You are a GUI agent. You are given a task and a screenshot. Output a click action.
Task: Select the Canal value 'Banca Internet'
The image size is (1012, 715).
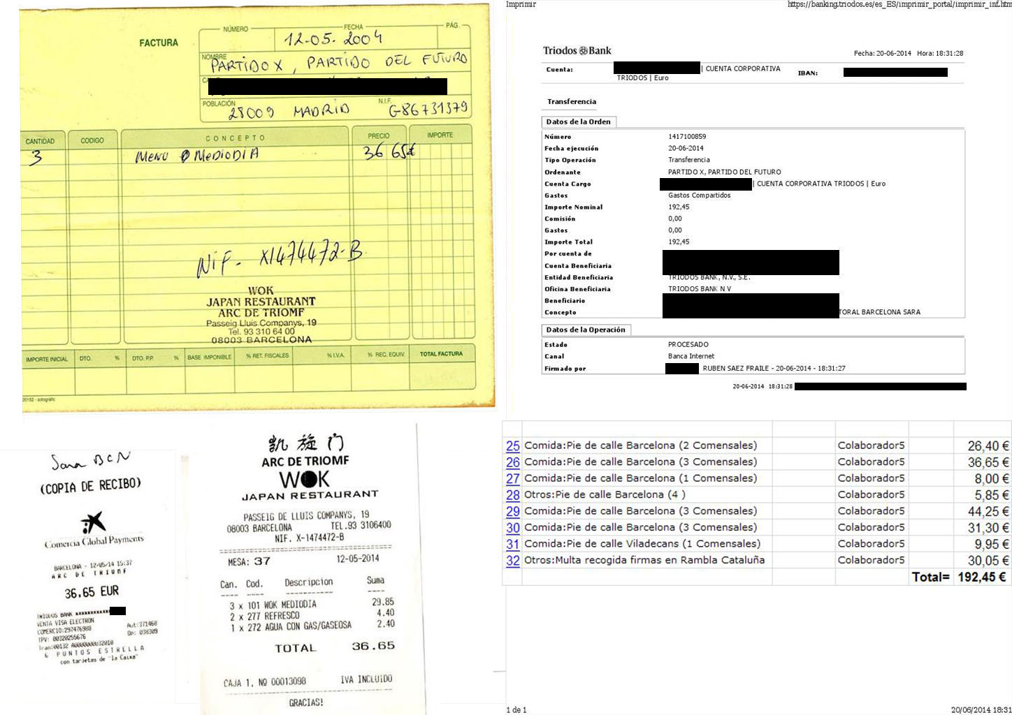click(x=691, y=356)
